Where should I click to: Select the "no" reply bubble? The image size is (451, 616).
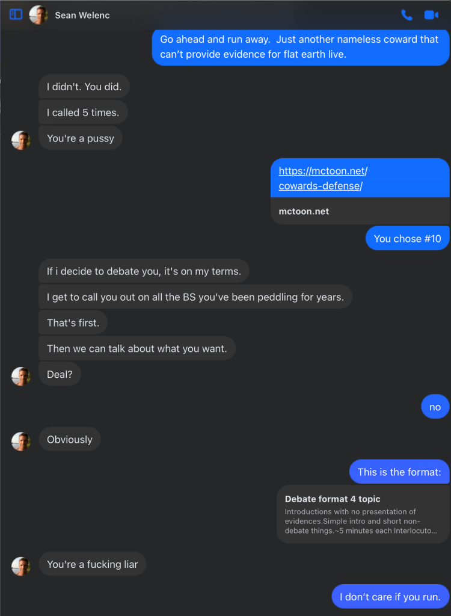point(435,407)
